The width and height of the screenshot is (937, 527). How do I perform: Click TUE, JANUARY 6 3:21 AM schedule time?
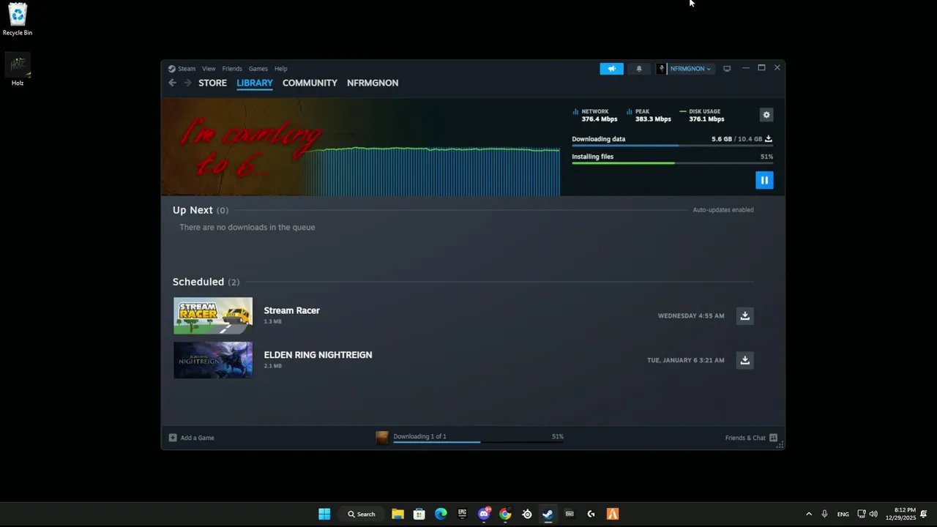point(685,360)
